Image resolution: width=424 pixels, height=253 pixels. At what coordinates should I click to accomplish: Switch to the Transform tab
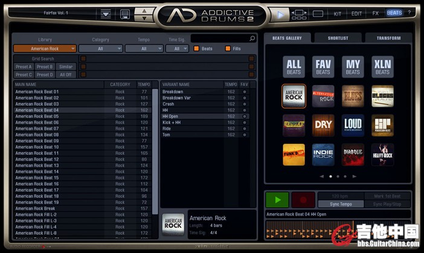click(x=388, y=38)
